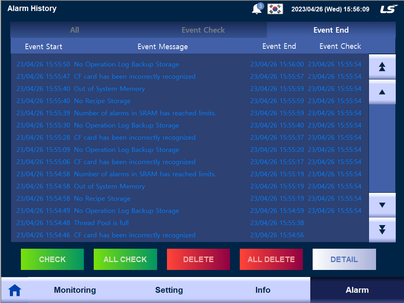404x303 pixels.
Task: Click the alarm notification bell icon
Action: pos(257,8)
